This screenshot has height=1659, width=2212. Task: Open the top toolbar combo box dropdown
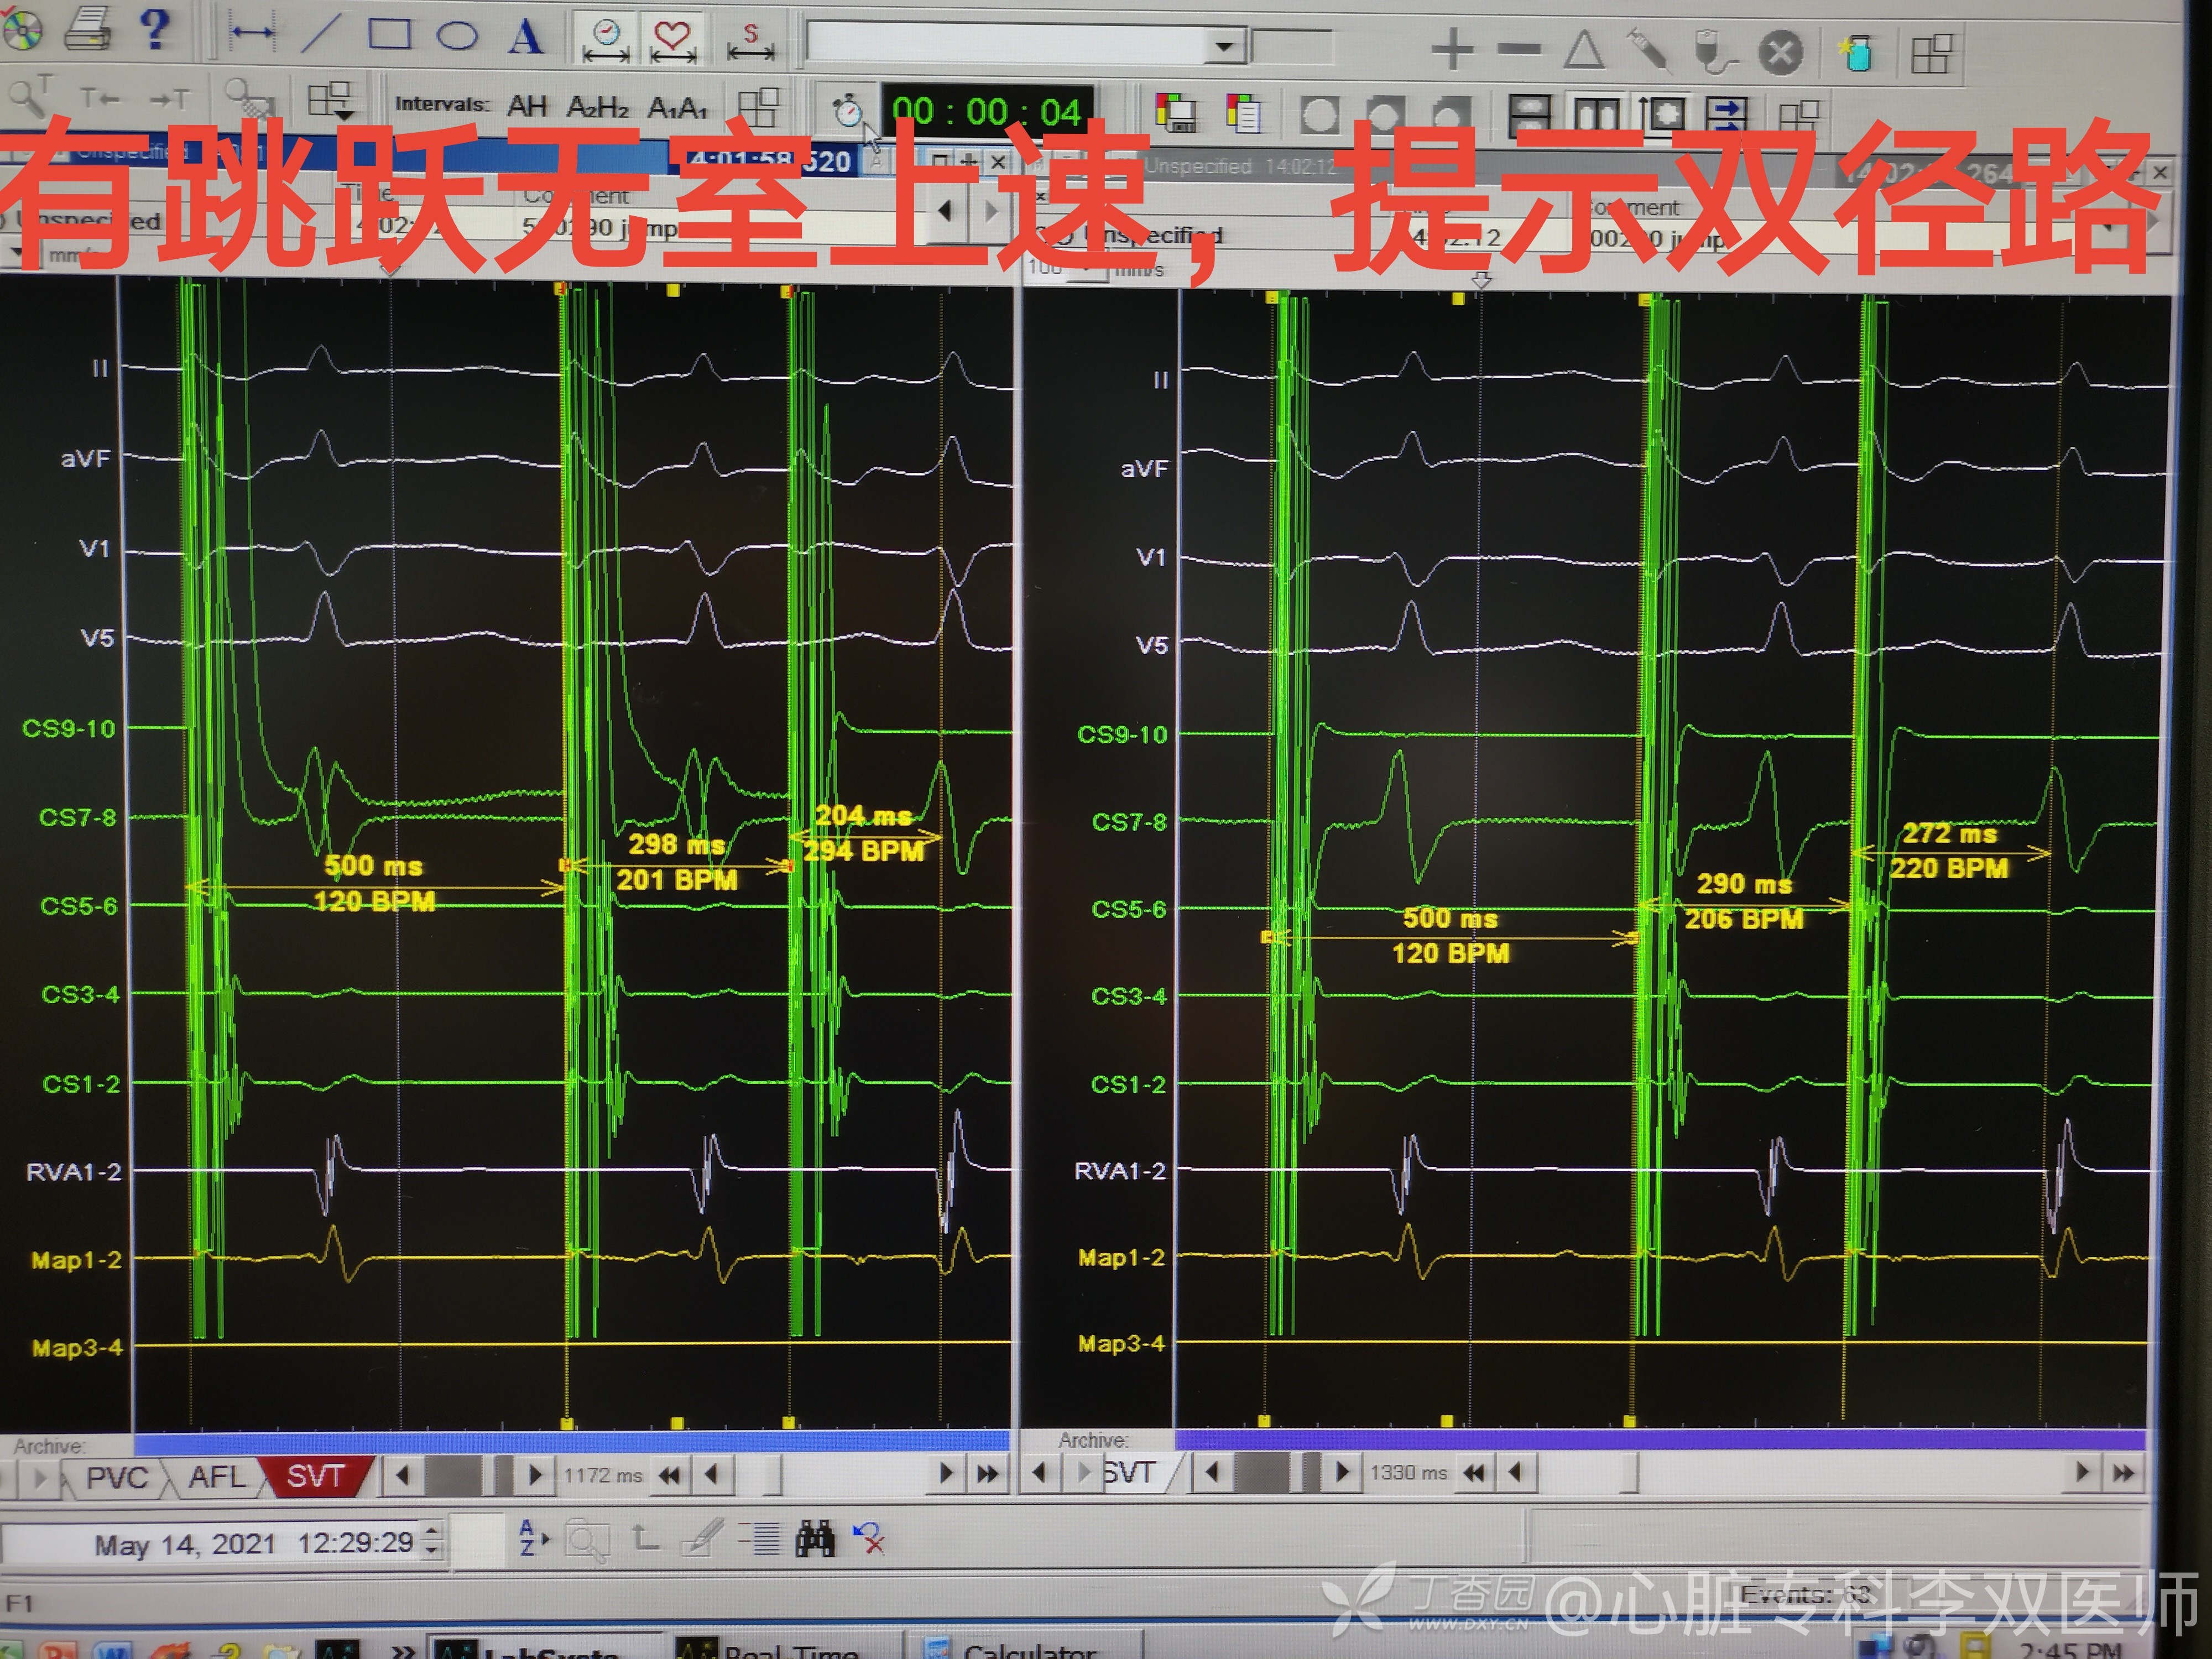coord(1223,47)
